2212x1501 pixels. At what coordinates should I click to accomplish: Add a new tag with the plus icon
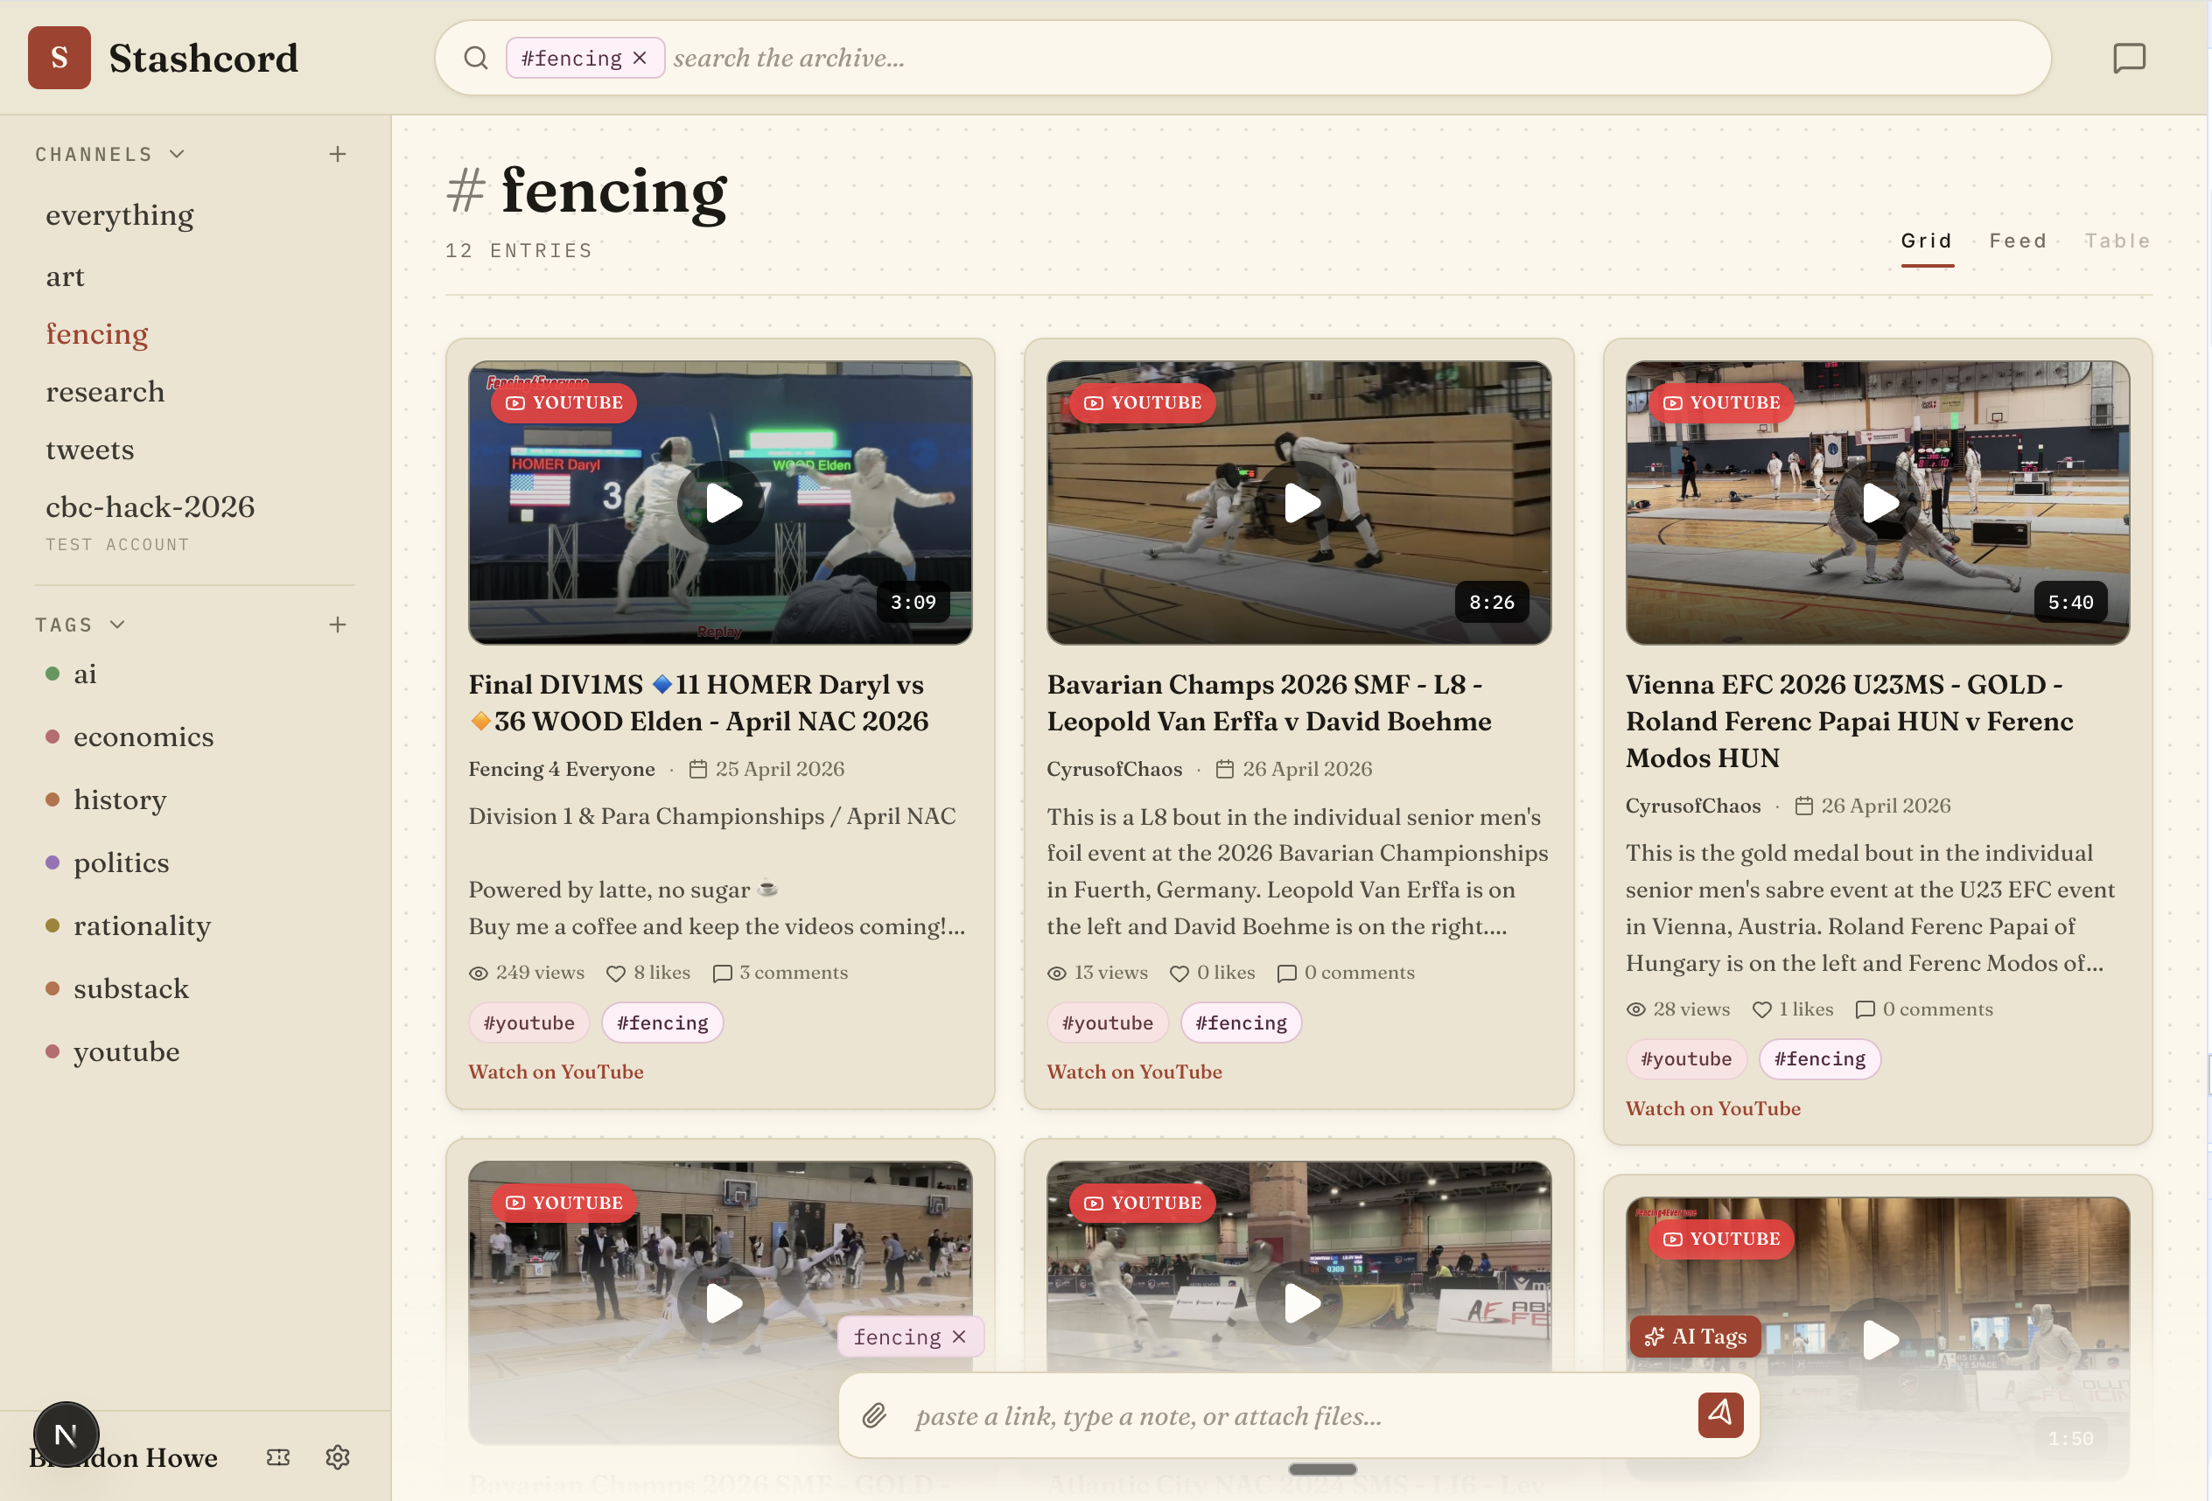point(337,624)
